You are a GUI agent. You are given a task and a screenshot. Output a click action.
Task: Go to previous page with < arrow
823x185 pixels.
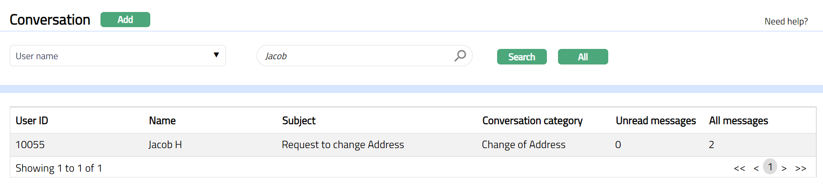756,168
